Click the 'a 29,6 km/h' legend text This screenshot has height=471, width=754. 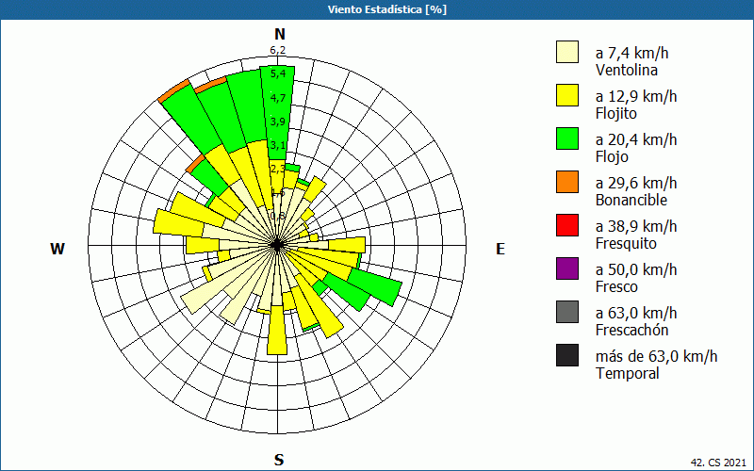point(636,183)
